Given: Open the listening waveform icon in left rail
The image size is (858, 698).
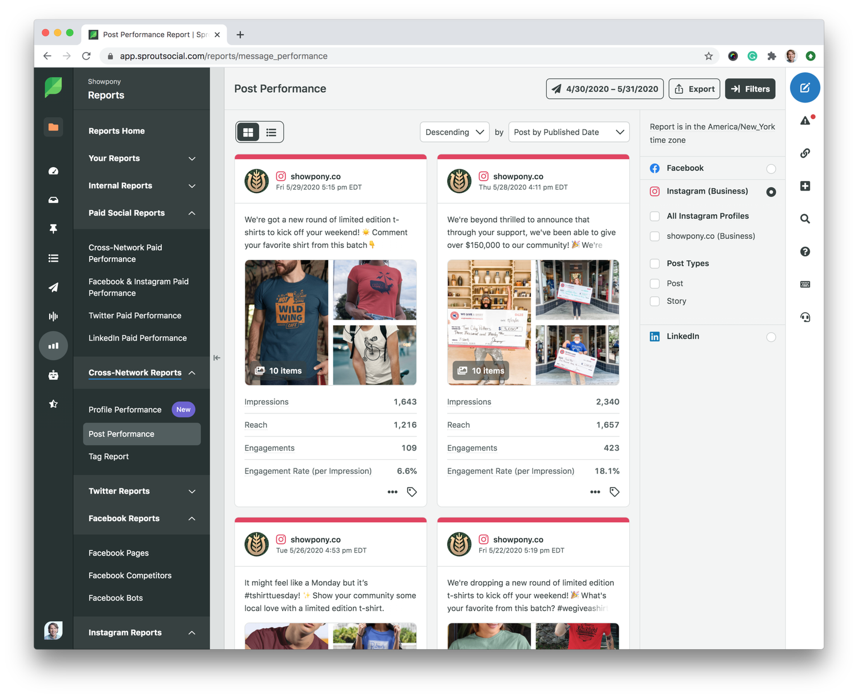Looking at the screenshot, I should pyautogui.click(x=53, y=316).
